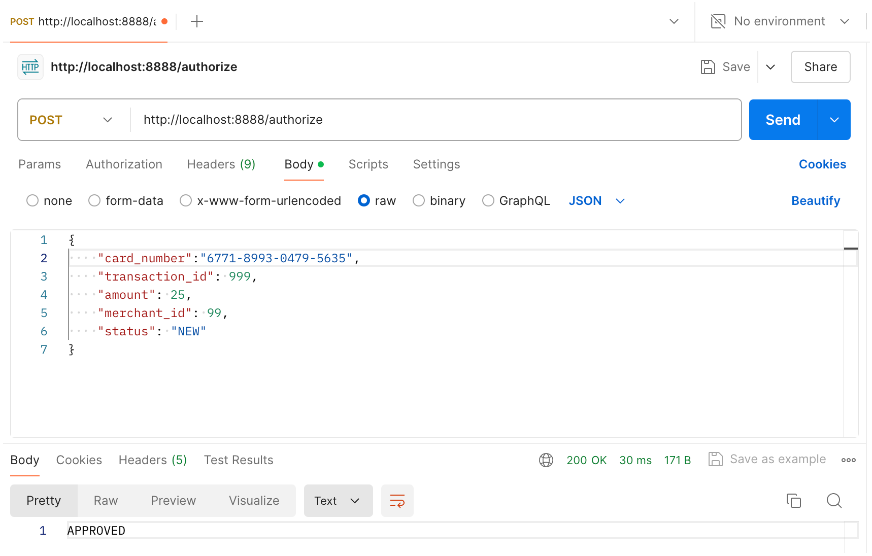Select the none body type radio
The image size is (872, 556).
pos(32,201)
